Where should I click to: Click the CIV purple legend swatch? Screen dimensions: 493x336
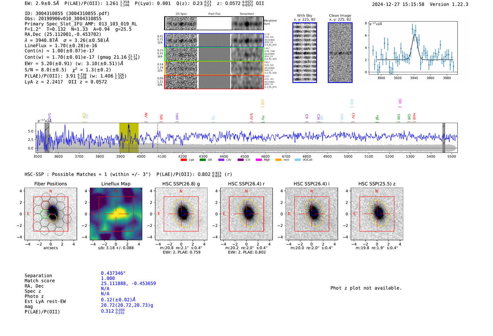pyautogui.click(x=221, y=160)
